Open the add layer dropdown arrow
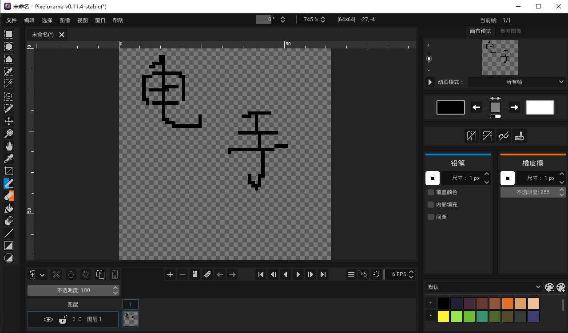The image size is (568, 333). coord(43,275)
